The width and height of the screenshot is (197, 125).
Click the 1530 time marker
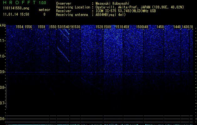click(76, 27)
